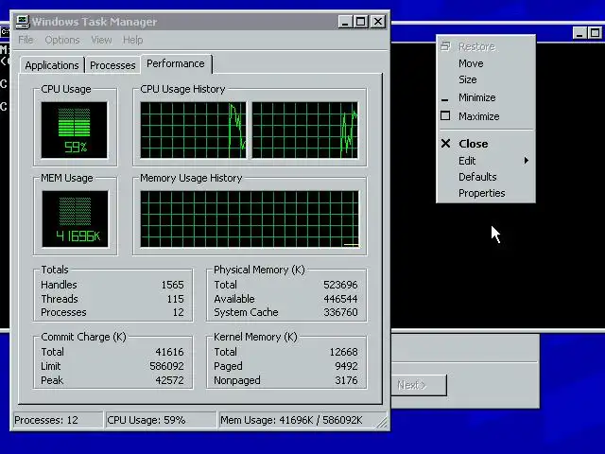Click the right CPU Usage History graph
Image resolution: width=605 pixels, height=454 pixels.
point(304,131)
